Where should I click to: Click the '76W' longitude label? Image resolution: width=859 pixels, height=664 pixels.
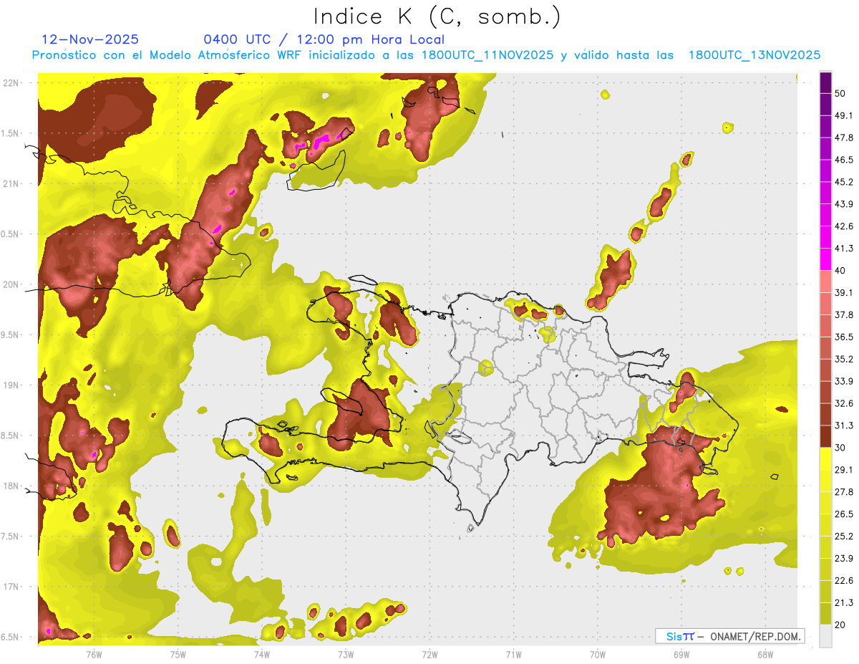(x=94, y=654)
